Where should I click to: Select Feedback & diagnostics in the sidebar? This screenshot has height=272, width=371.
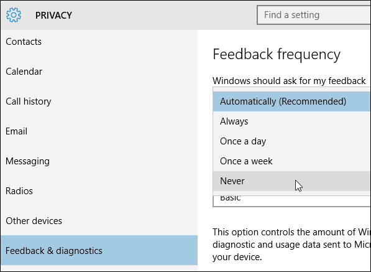[x=99, y=250]
